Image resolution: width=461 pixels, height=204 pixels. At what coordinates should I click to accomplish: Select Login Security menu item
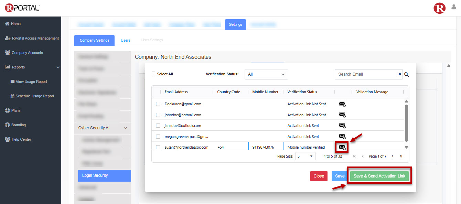105,175
